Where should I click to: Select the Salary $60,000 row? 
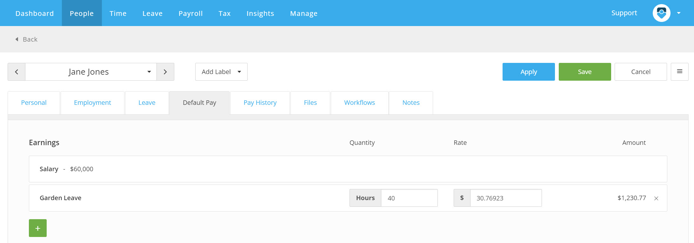pos(348,169)
